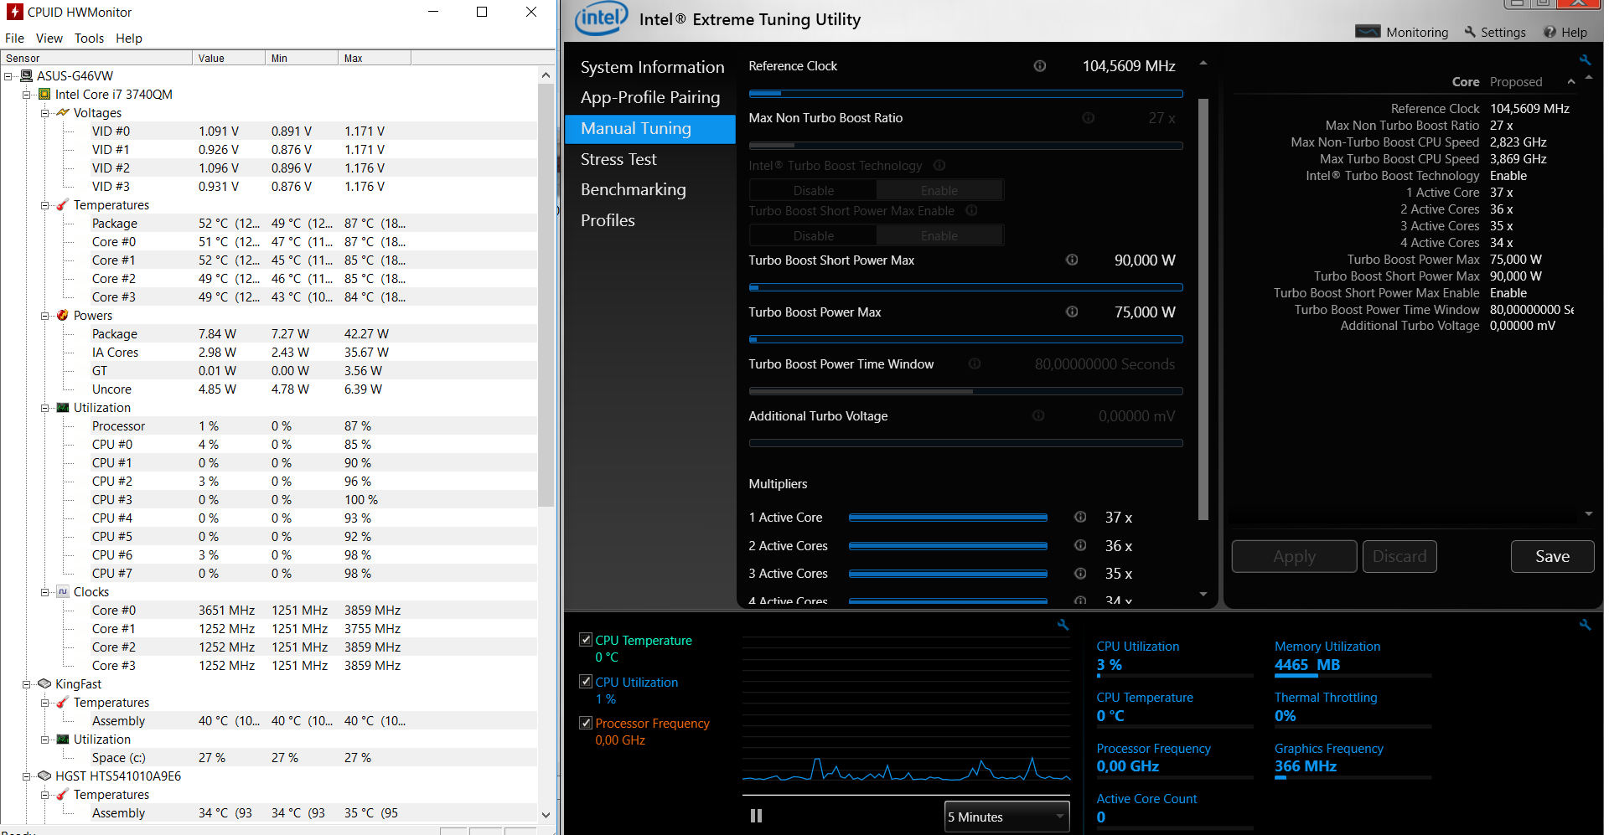Click the Save button

[x=1552, y=556]
